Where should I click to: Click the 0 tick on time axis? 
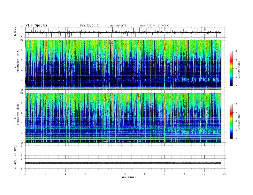pyautogui.click(x=25, y=174)
